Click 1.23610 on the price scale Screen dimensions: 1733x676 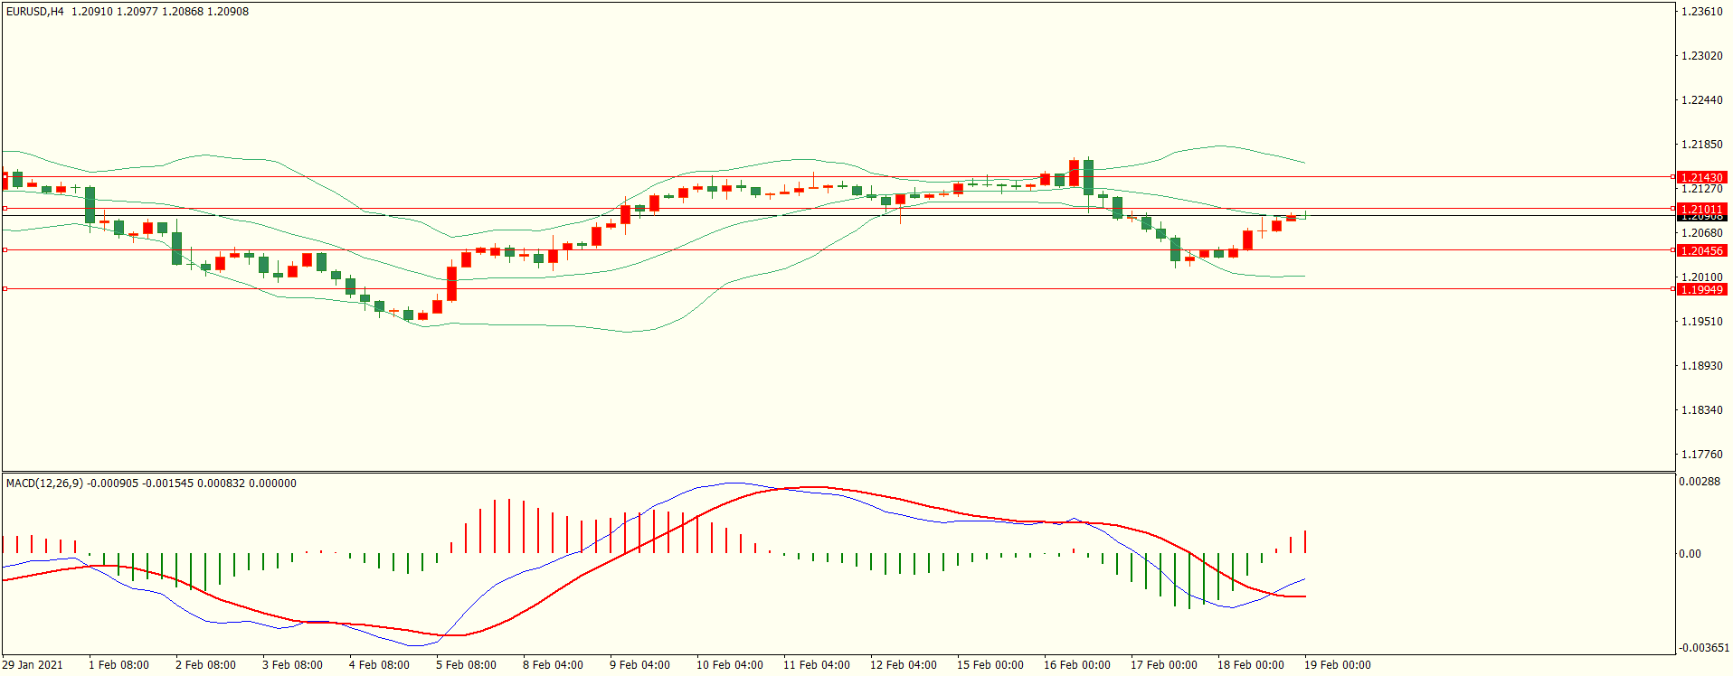click(1701, 12)
